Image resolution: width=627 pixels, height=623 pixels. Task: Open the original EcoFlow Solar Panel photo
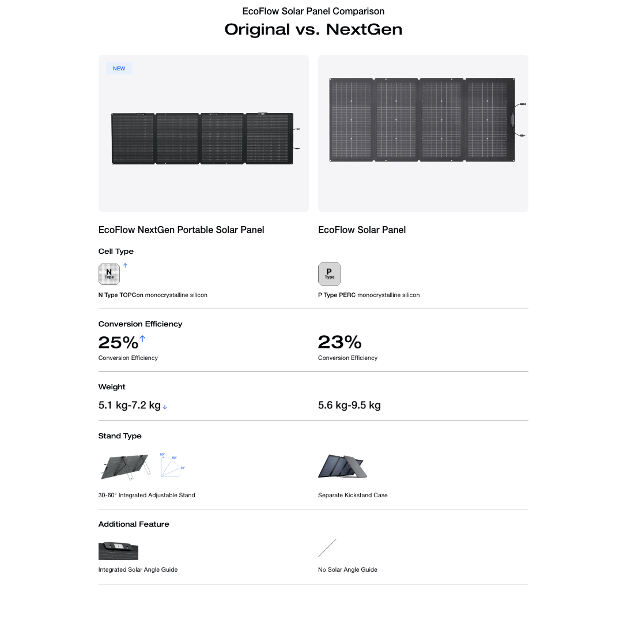click(x=423, y=120)
